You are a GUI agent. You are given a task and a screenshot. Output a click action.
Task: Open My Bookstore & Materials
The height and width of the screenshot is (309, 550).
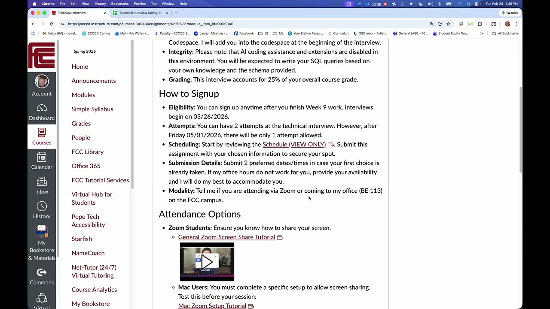click(x=42, y=243)
